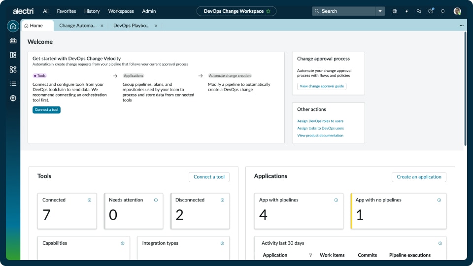Show info for Activity last 30 days
Viewport: 473px width, 266px height.
coord(440,243)
